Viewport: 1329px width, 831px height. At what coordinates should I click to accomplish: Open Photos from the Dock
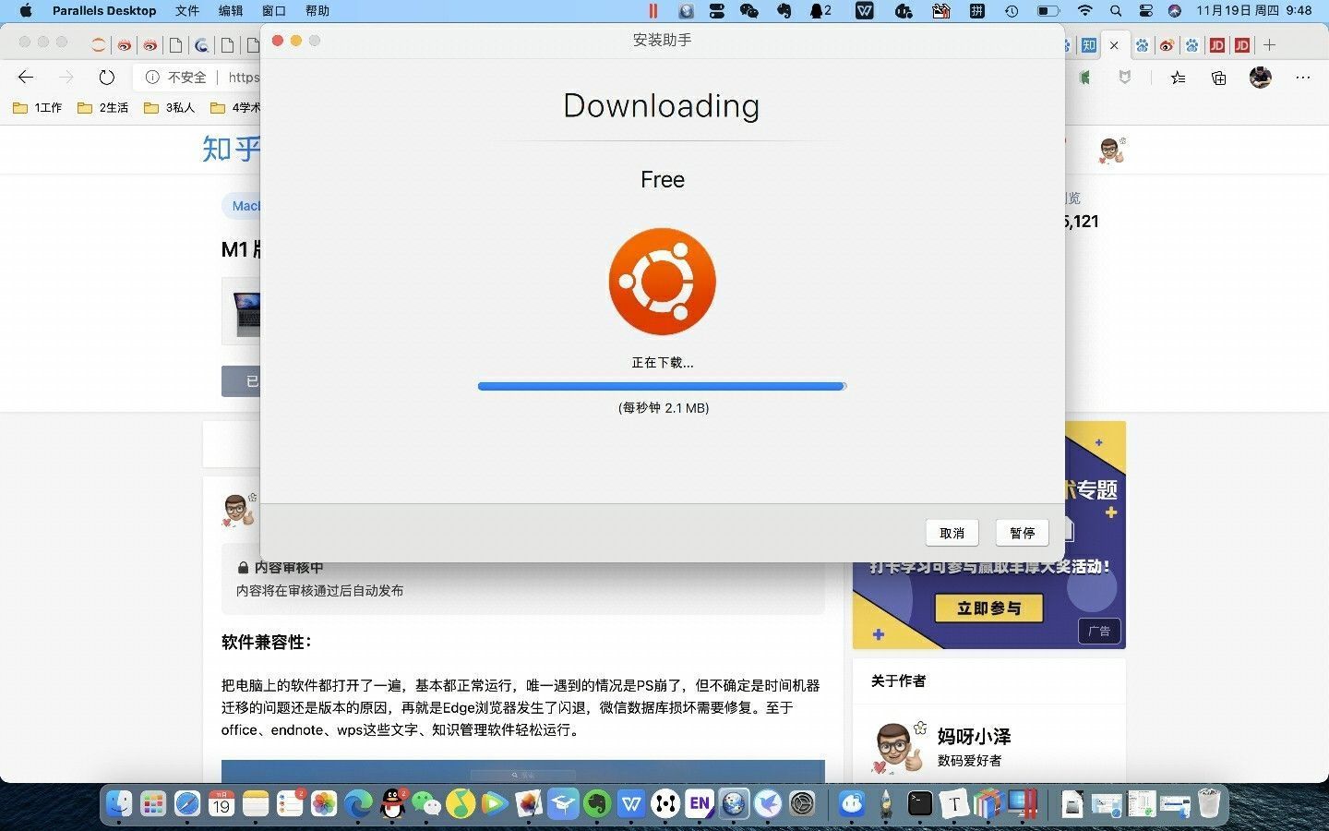[324, 804]
